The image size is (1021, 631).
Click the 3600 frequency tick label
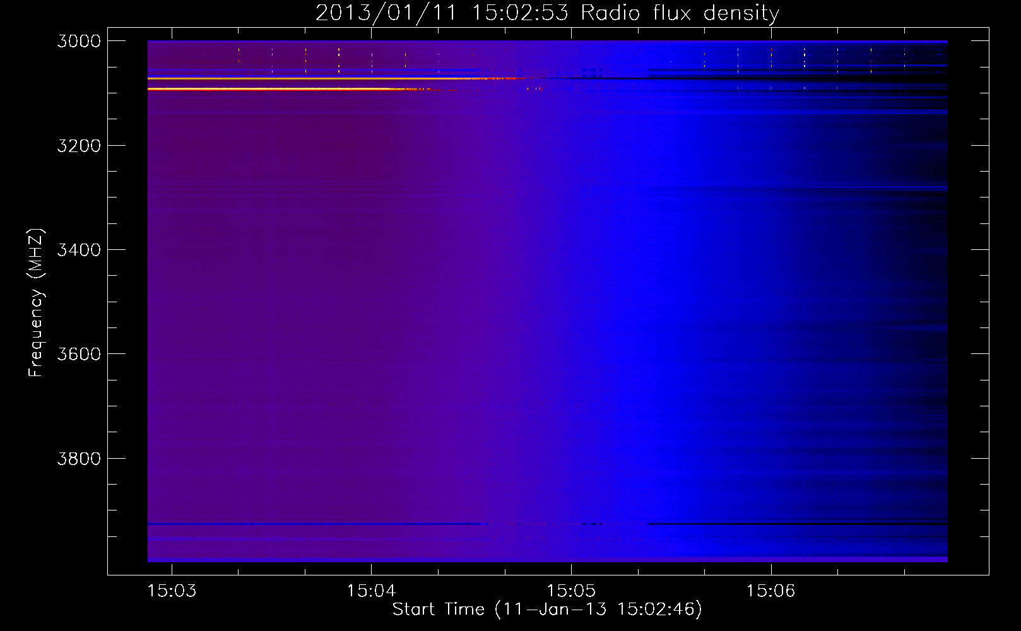tap(79, 354)
